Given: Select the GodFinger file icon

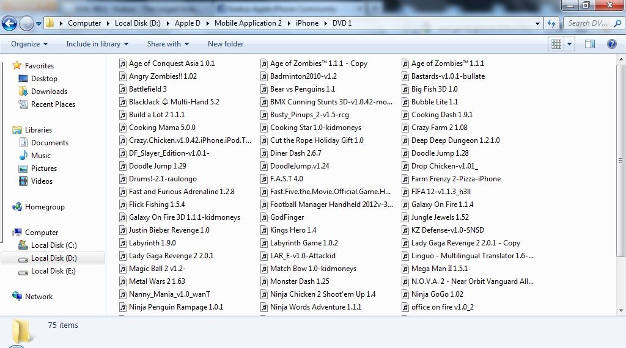Looking at the screenshot, I should point(264,217).
